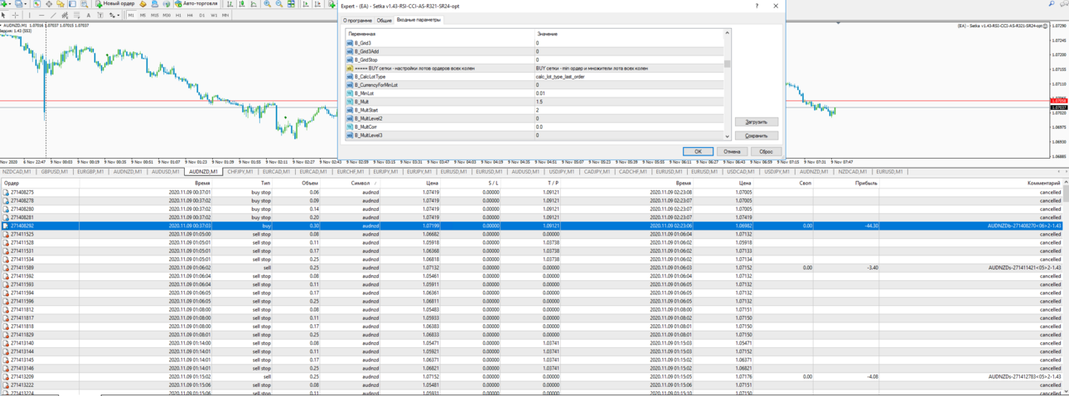This screenshot has height=396, width=1069.
Task: Open the Navigator star-folder icon
Action: click(x=60, y=4)
